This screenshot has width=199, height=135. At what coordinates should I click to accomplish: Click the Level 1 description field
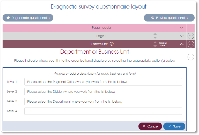pos(103,82)
